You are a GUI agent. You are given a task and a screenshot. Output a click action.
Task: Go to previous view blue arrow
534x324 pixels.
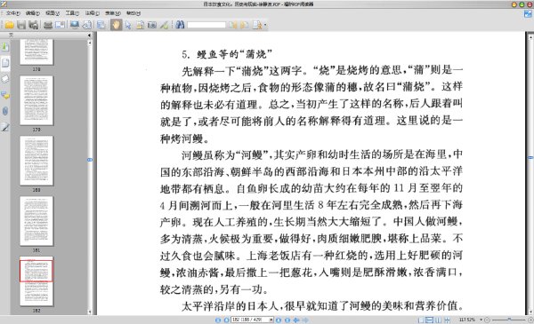(x=296, y=320)
